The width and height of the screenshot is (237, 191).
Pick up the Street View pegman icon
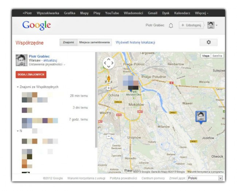coord(109,79)
